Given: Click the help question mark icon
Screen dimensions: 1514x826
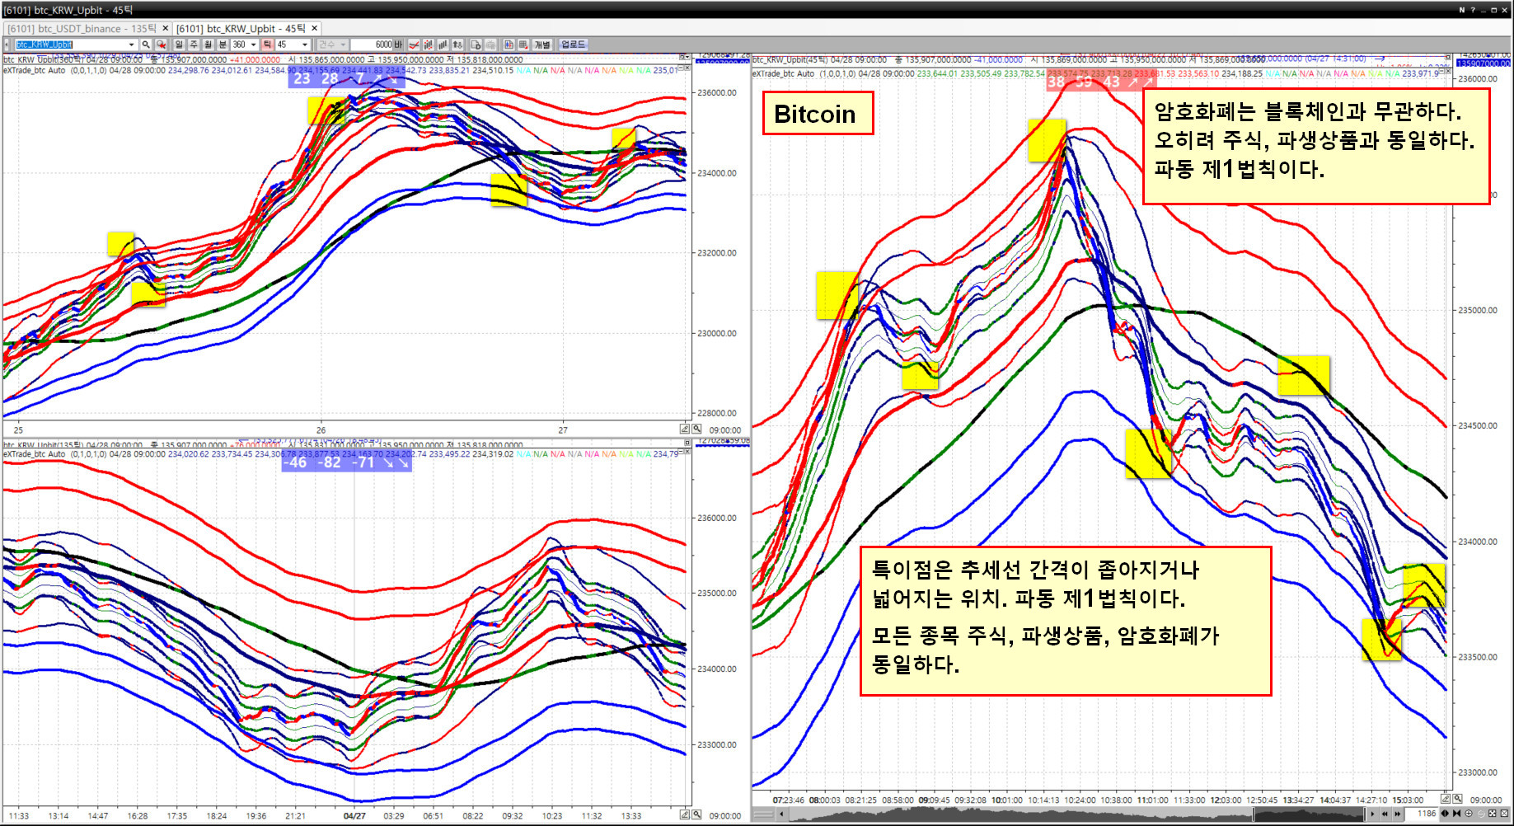Looking at the screenshot, I should click(1473, 10).
